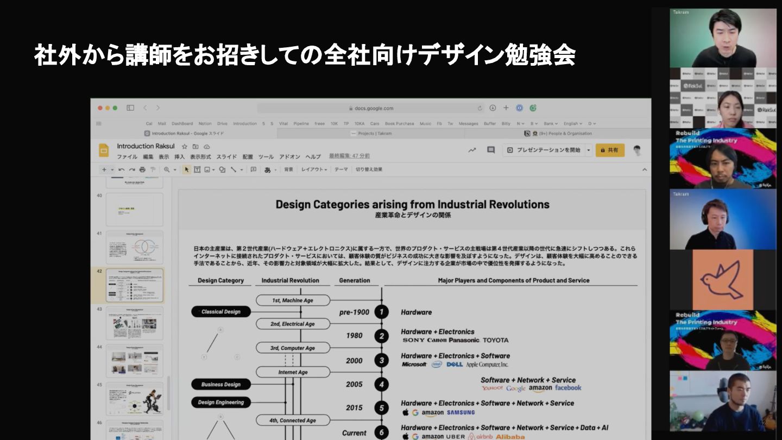
Task: Collapse the toolbar with chevron up
Action: coord(645,169)
